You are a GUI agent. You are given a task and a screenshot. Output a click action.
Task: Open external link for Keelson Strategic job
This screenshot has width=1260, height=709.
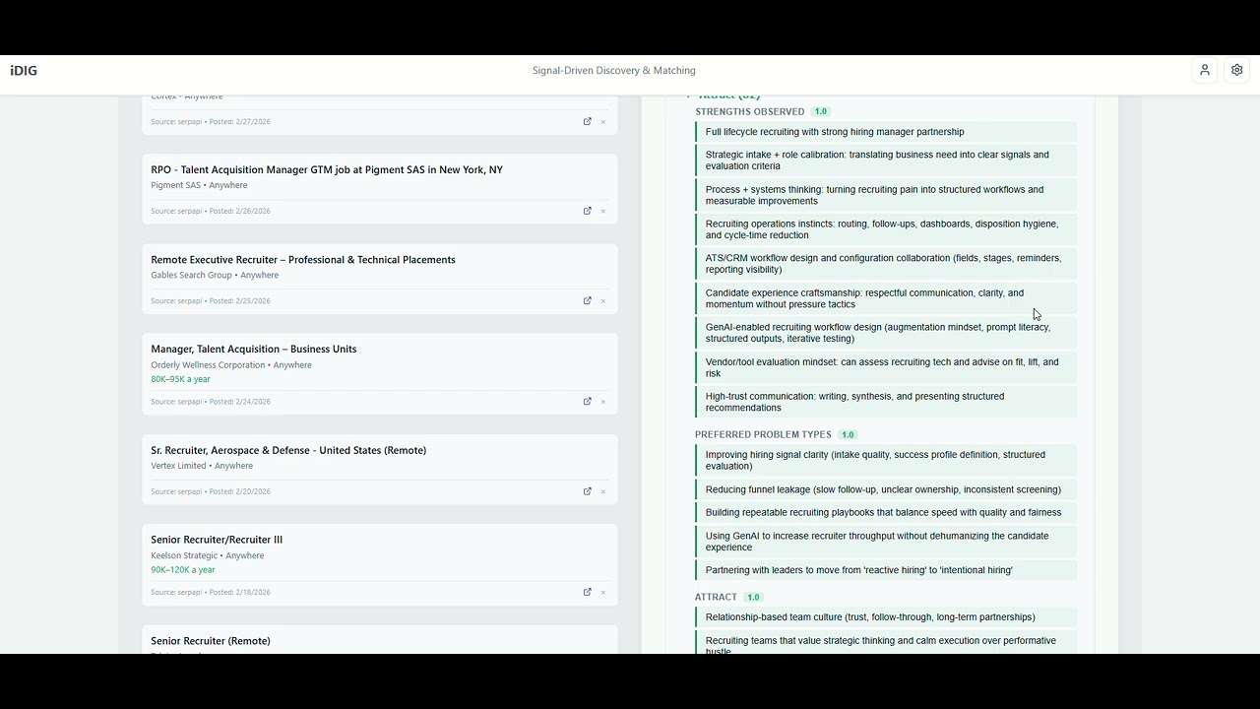click(x=588, y=592)
